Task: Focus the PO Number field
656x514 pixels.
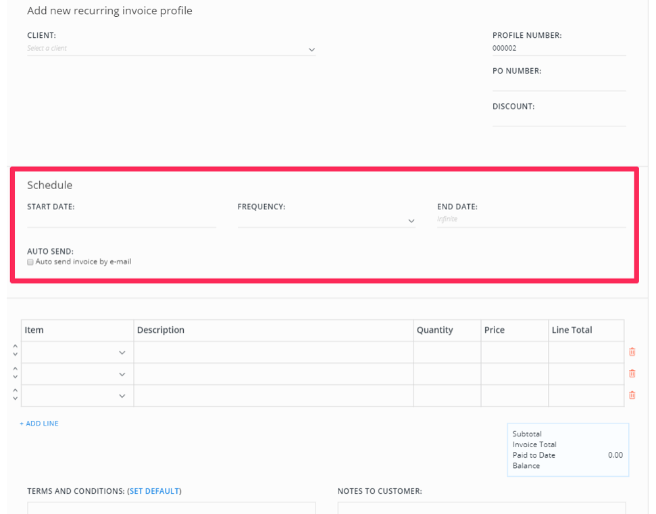Action: point(559,84)
